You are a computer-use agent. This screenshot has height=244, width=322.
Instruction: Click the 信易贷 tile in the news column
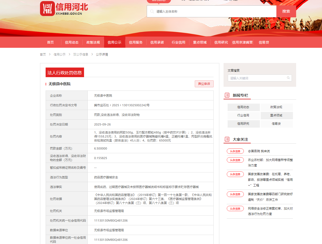click(276, 124)
